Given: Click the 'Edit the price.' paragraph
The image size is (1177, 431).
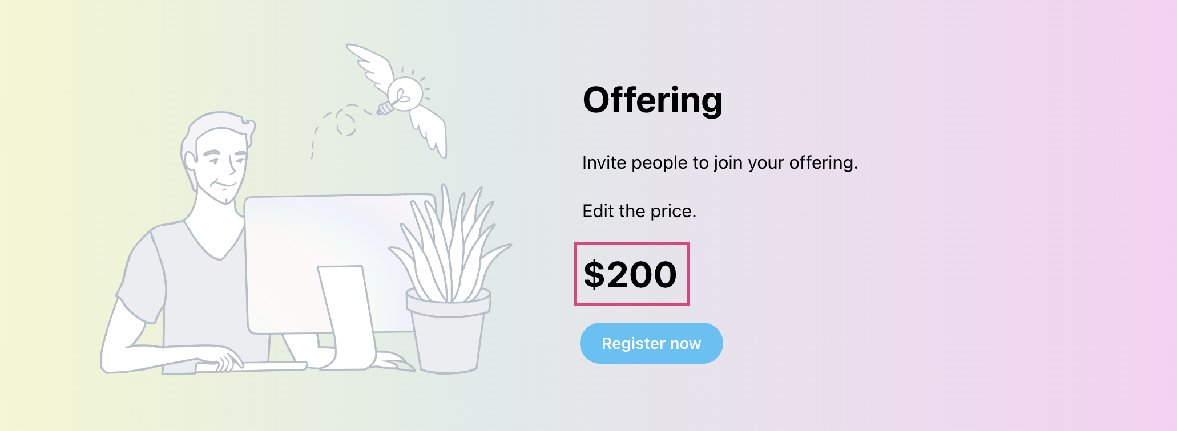Looking at the screenshot, I should pyautogui.click(x=639, y=212).
